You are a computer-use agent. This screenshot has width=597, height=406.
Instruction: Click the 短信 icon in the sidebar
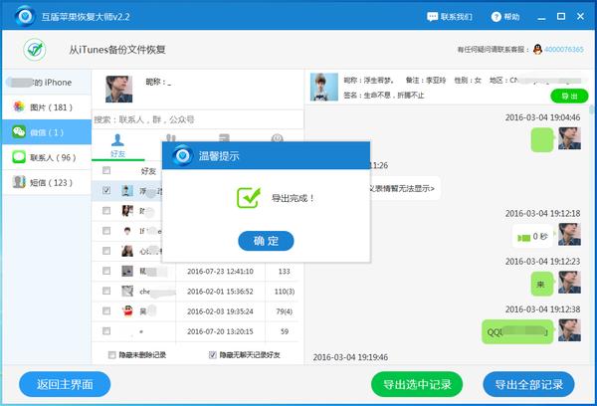(x=19, y=182)
